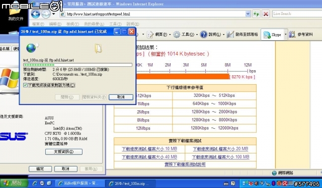Click the Windows 開始 Start button
The height and width of the screenshot is (188, 322).
[x=14, y=183]
